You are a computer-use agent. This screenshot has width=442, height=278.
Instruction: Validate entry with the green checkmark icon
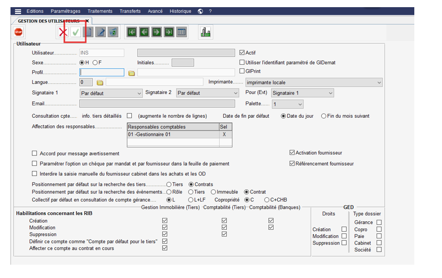point(75,32)
